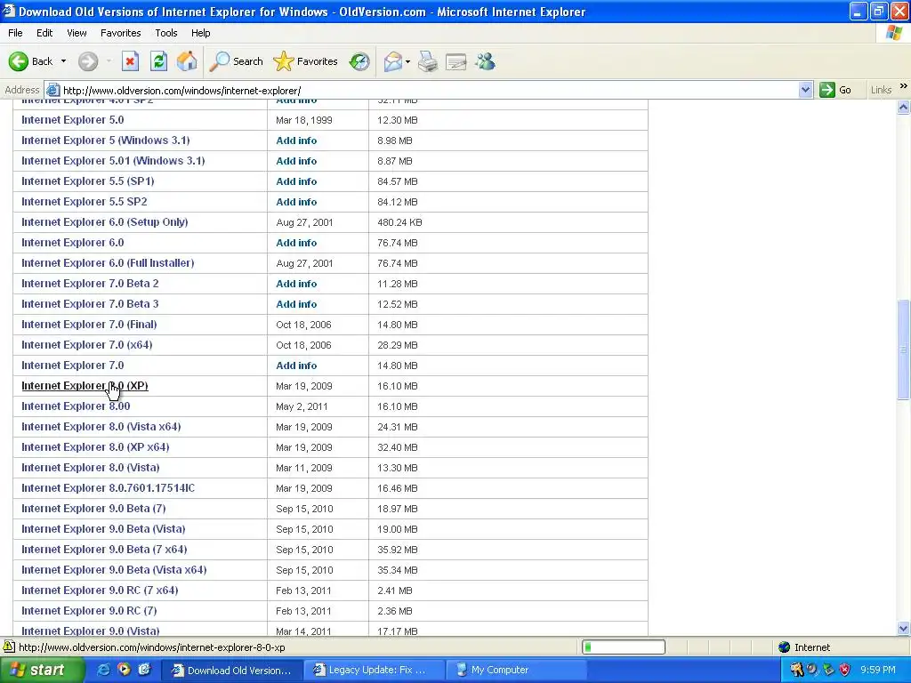Viewport: 911px width, 683px height.
Task: Expand the Mail dropdown arrow
Action: 407,61
